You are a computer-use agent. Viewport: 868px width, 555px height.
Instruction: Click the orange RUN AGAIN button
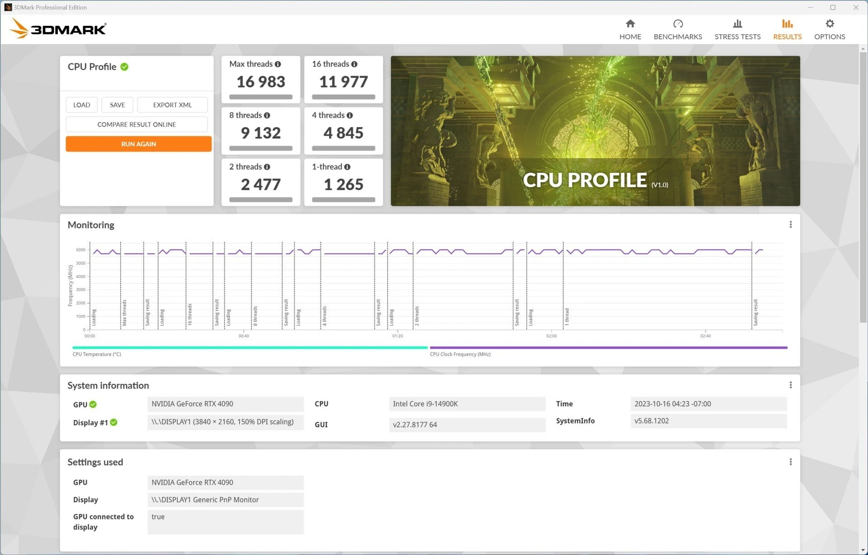[x=138, y=144]
